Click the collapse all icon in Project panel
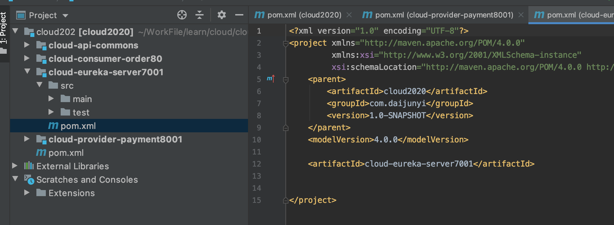The height and width of the screenshot is (225, 614). point(199,15)
